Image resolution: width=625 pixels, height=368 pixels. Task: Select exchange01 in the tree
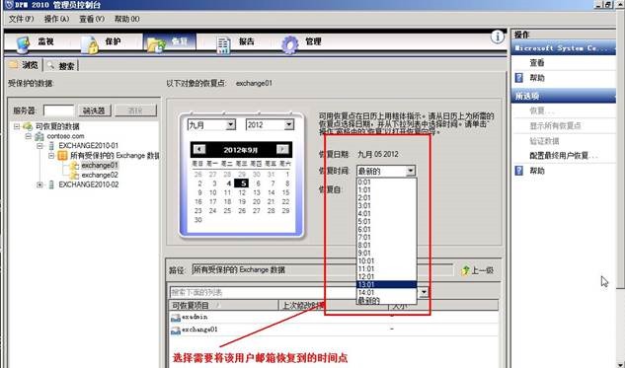(x=100, y=165)
